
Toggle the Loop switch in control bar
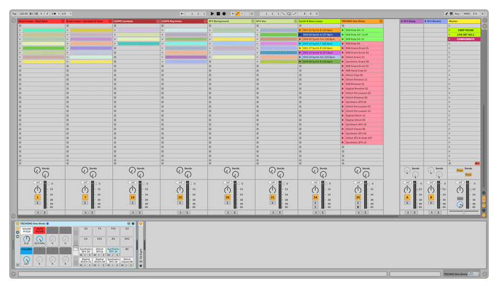click(x=289, y=14)
